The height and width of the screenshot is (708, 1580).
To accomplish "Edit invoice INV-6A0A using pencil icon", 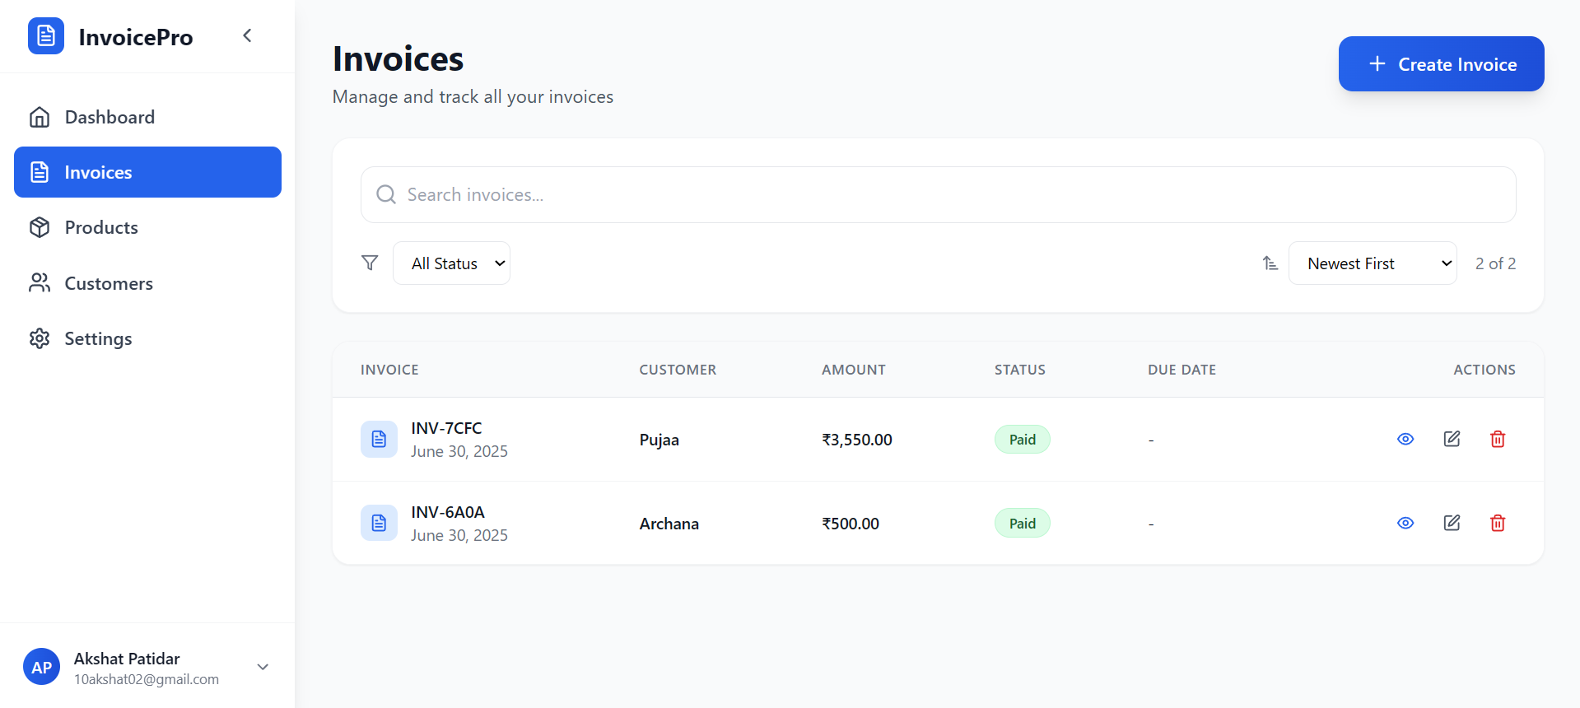I will pyautogui.click(x=1452, y=523).
